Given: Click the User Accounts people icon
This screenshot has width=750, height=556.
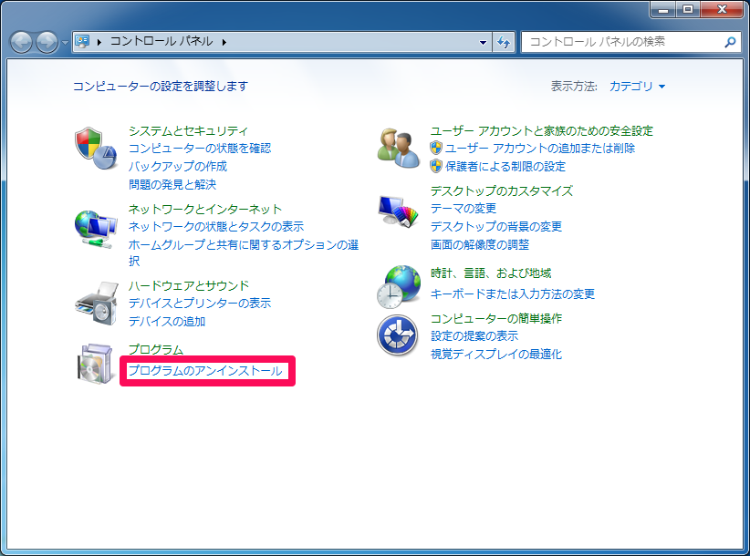Looking at the screenshot, I should pyautogui.click(x=398, y=147).
